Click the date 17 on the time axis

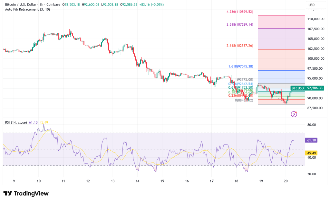(x=212, y=181)
